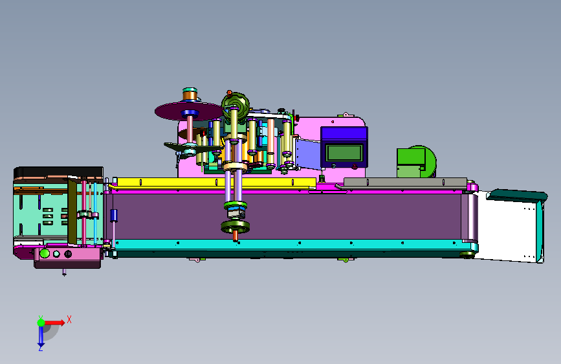
Task: Select the yellow guide rail on the conveyor
Action: pyautogui.click(x=215, y=183)
